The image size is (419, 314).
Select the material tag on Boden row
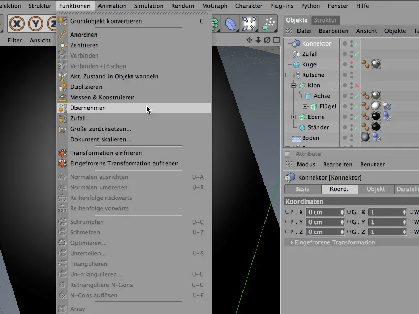[365, 137]
